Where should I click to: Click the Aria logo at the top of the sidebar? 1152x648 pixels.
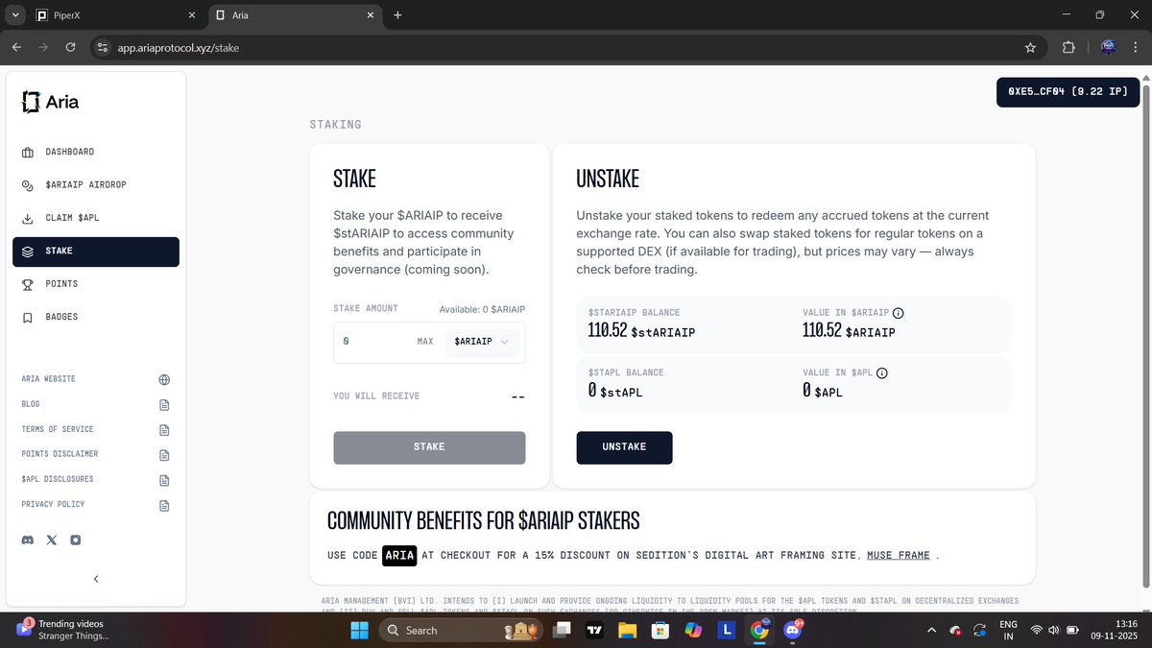[51, 102]
